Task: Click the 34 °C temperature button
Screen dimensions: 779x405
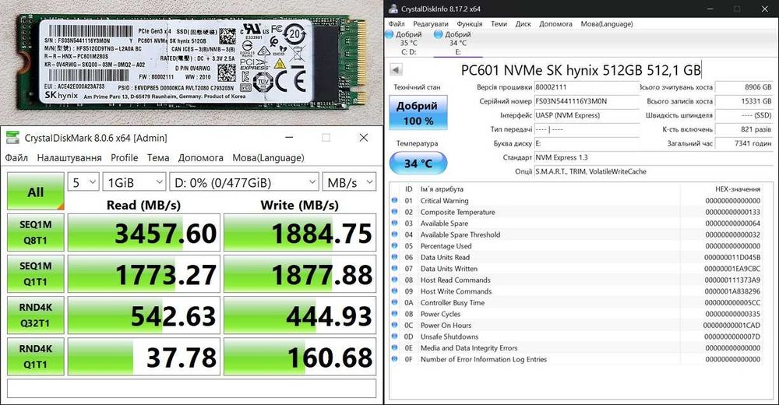Action: click(418, 164)
